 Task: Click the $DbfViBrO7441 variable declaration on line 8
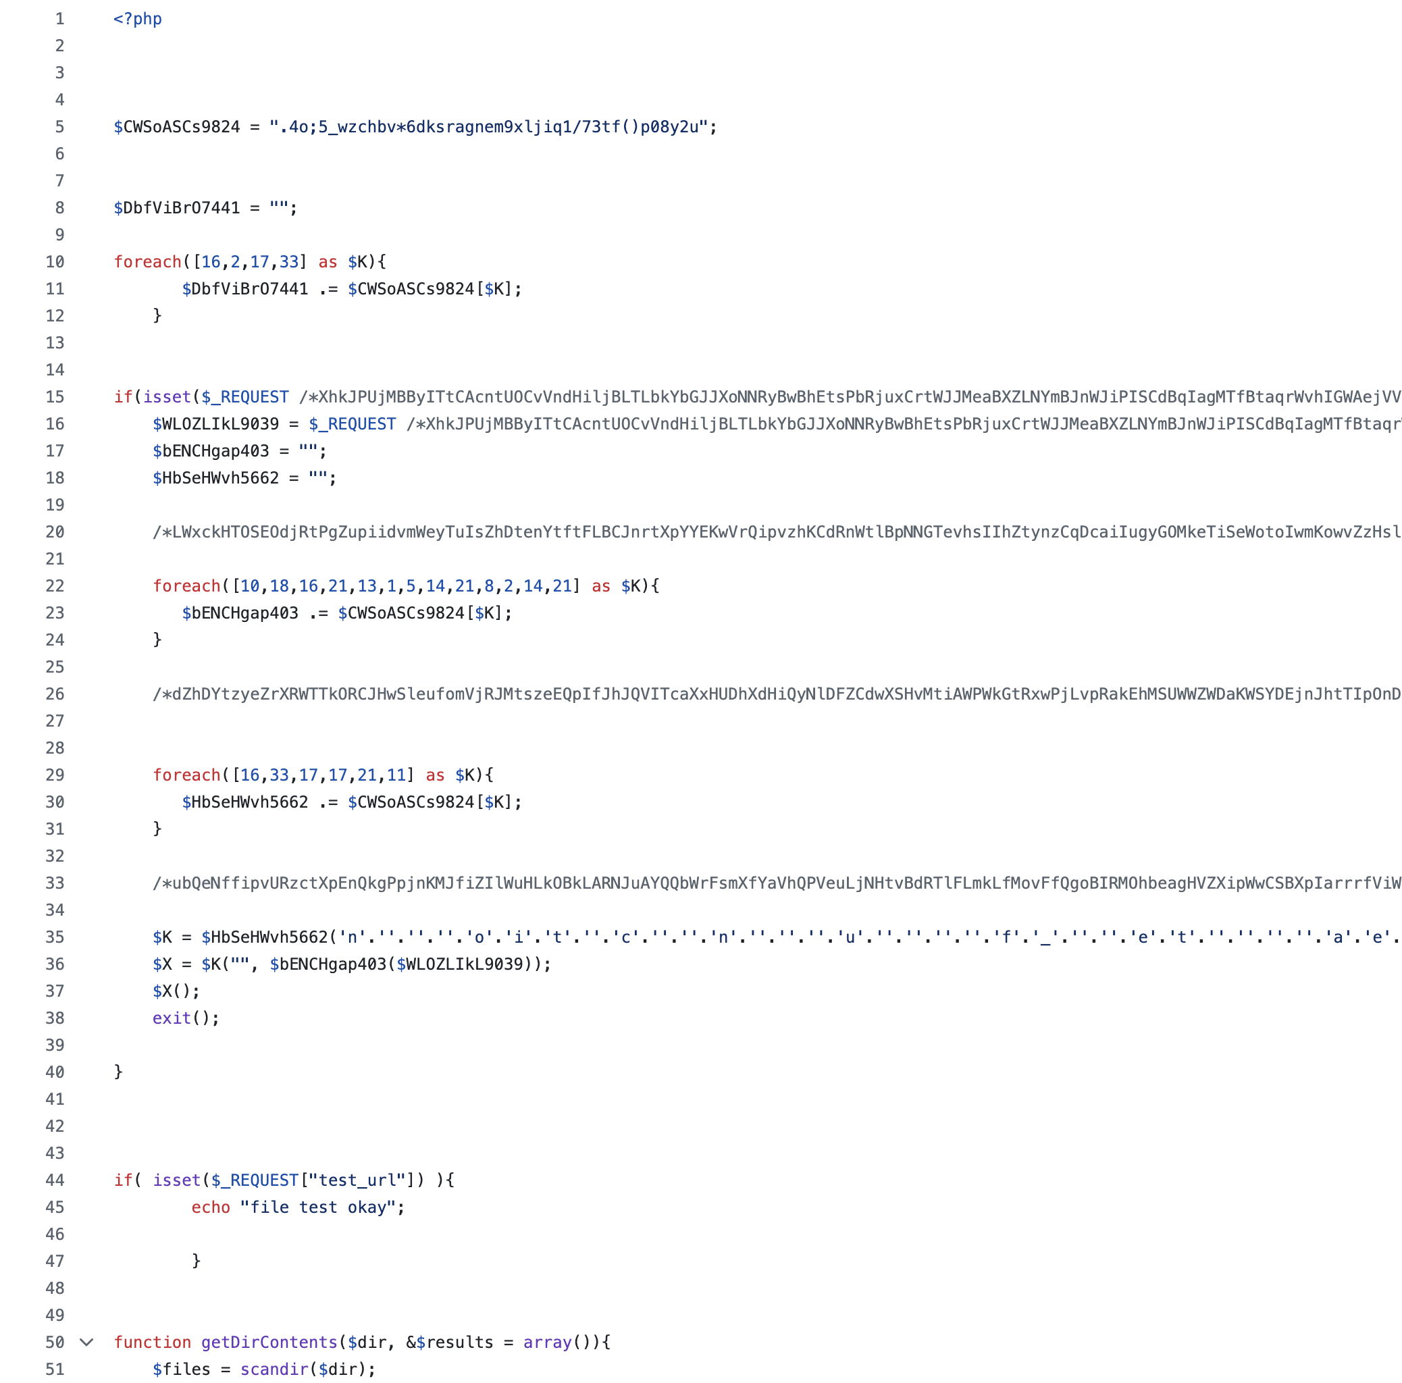click(176, 207)
